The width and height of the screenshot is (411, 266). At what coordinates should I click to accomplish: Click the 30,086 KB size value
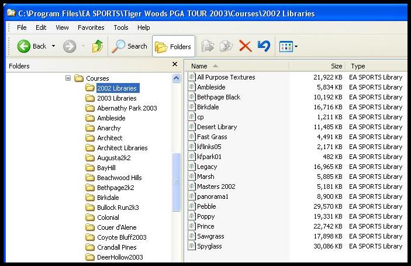pyautogui.click(x=328, y=246)
